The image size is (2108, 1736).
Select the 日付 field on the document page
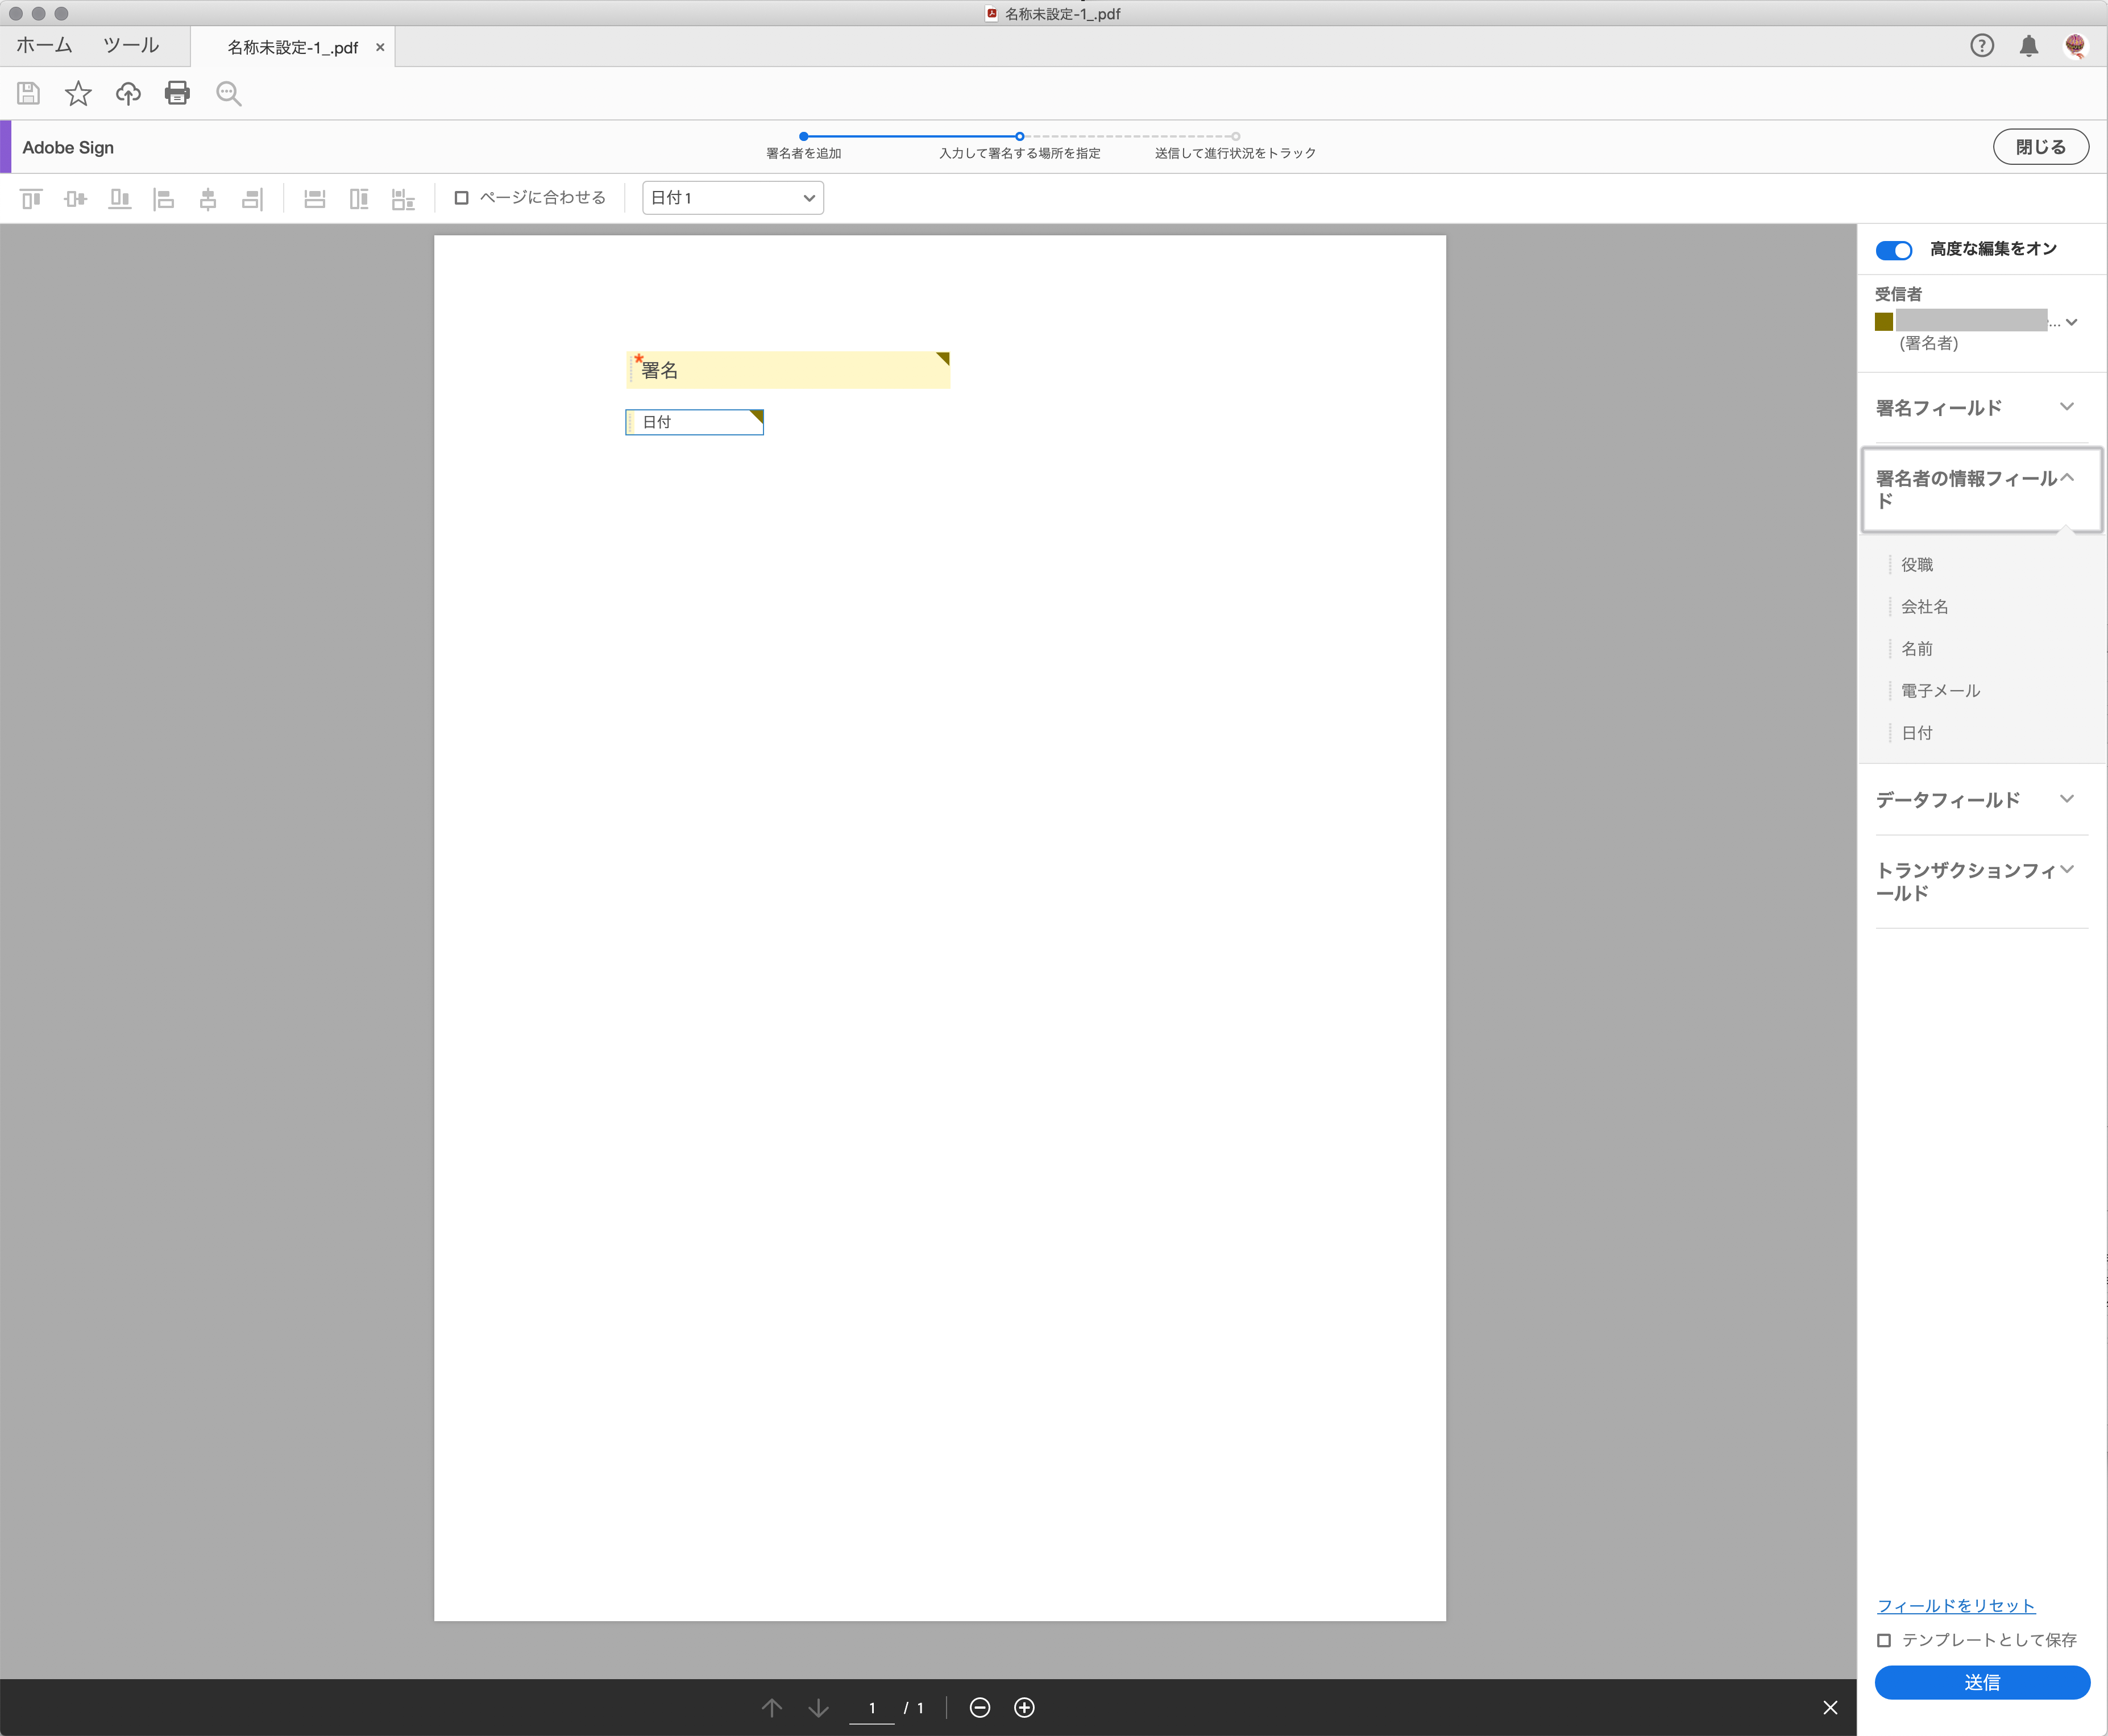tap(694, 421)
